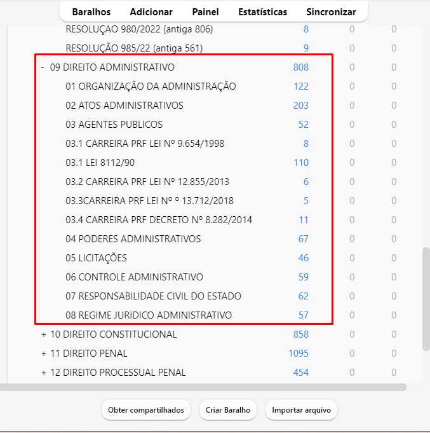
Task: Open the Baralhos tab
Action: pyautogui.click(x=91, y=12)
